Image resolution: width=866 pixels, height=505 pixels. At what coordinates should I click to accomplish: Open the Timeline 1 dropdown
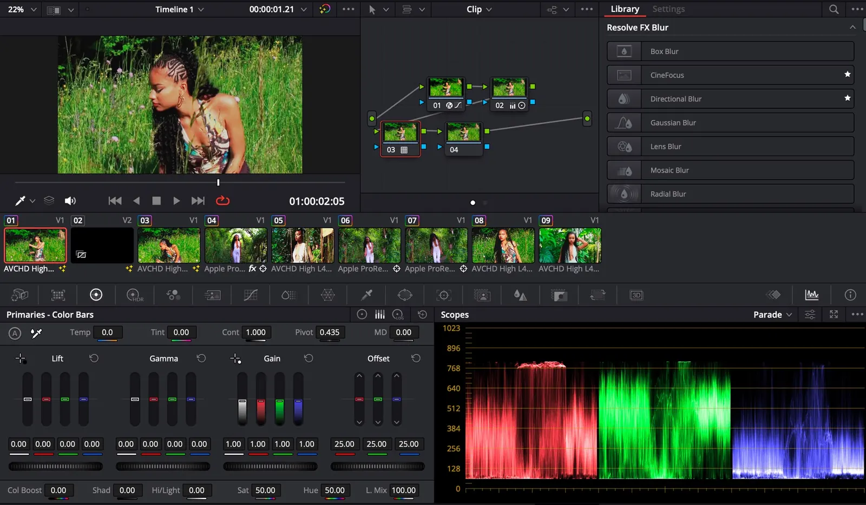point(180,9)
